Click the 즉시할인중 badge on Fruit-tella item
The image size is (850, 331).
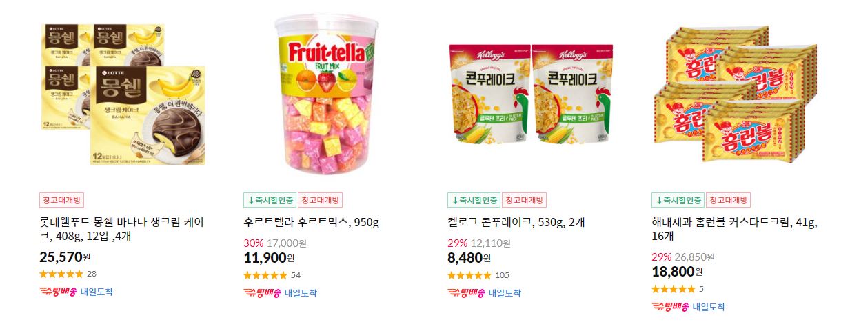pyautogui.click(x=270, y=200)
